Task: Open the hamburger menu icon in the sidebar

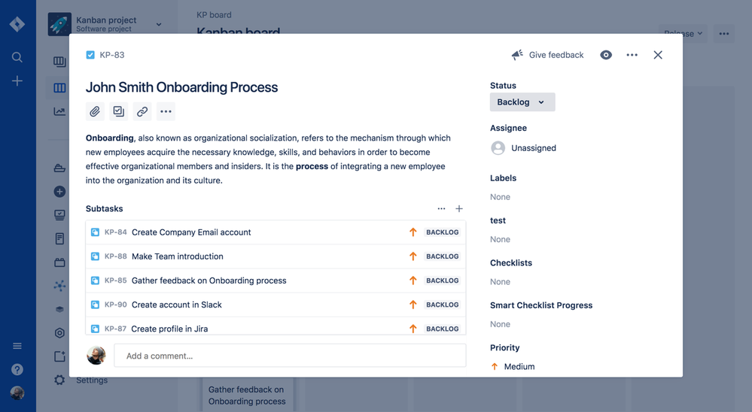Action: 17,346
